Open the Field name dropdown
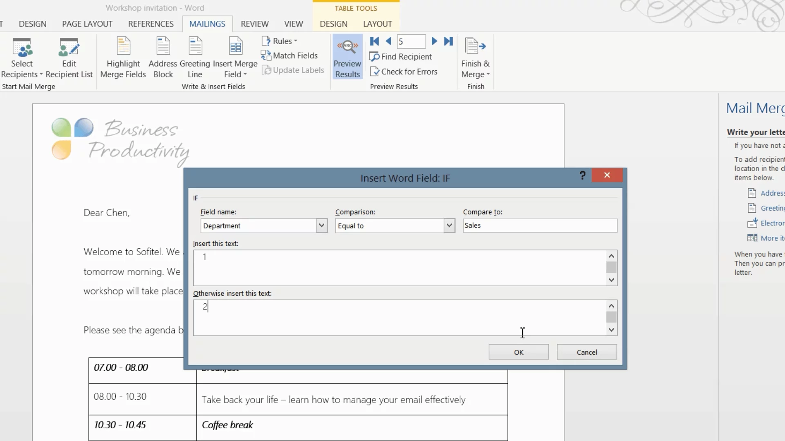 [x=321, y=225]
